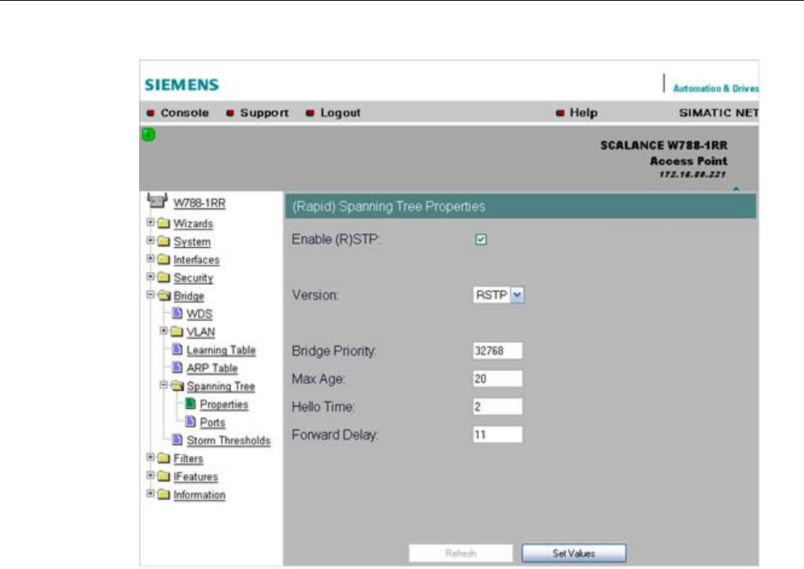Click the WDS page icon
The image size is (804, 569).
point(177,313)
